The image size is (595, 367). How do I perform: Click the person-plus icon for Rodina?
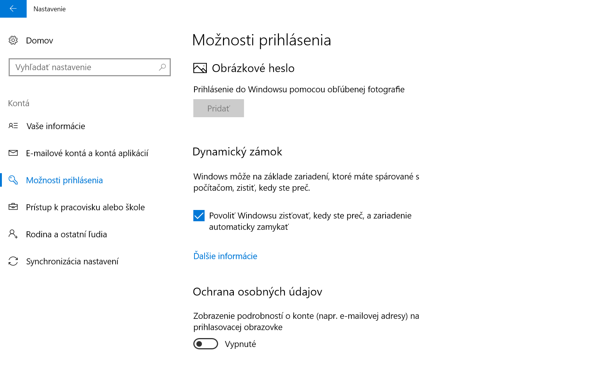(13, 234)
